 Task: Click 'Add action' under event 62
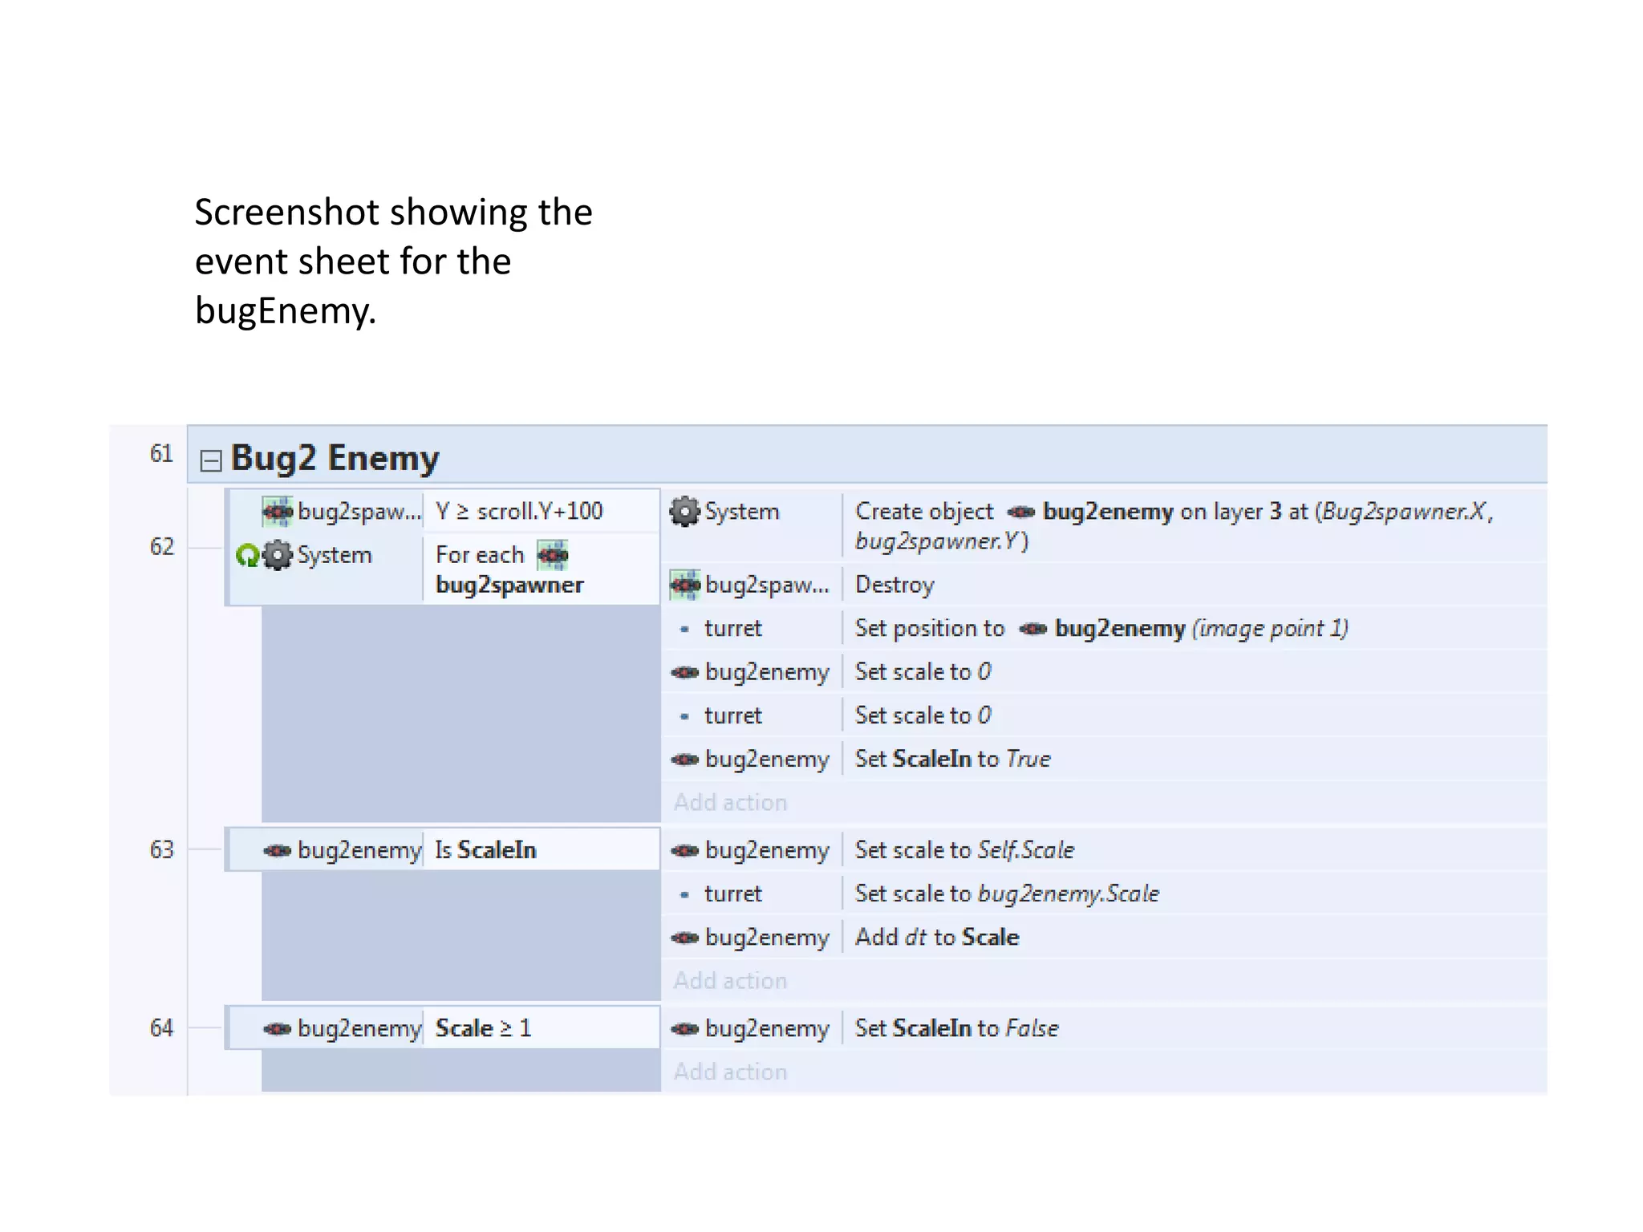730,803
